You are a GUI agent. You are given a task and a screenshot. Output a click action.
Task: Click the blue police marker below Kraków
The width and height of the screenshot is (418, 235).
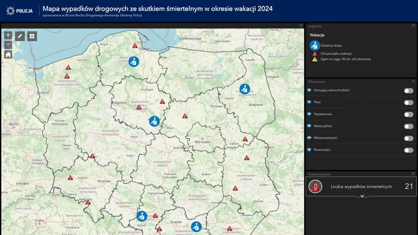coord(196,227)
